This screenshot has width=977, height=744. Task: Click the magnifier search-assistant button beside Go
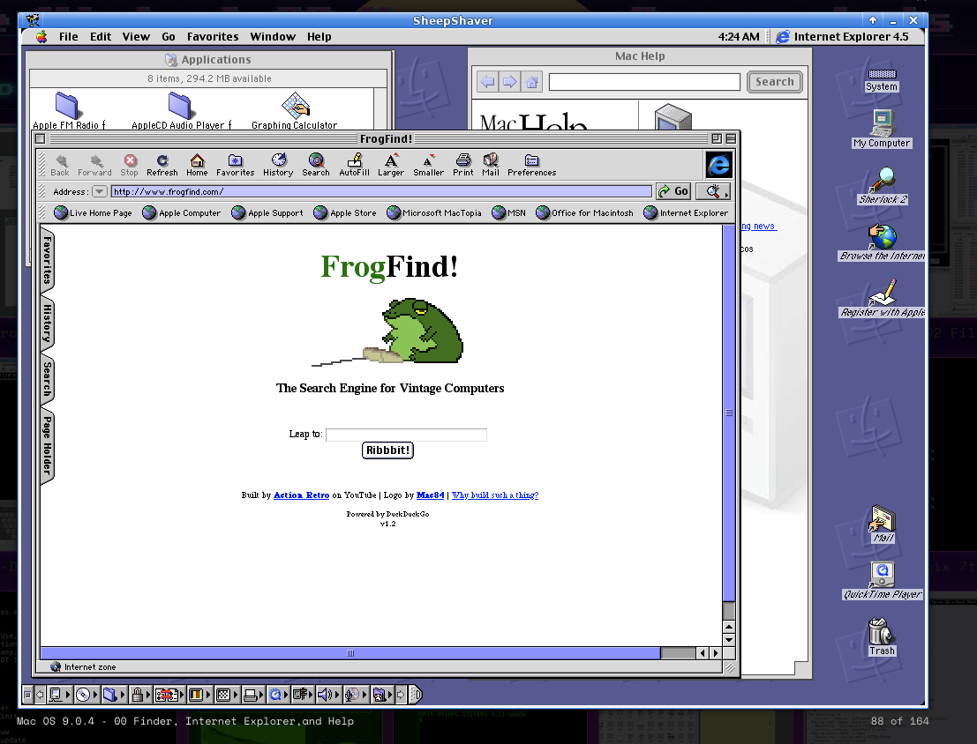click(713, 191)
